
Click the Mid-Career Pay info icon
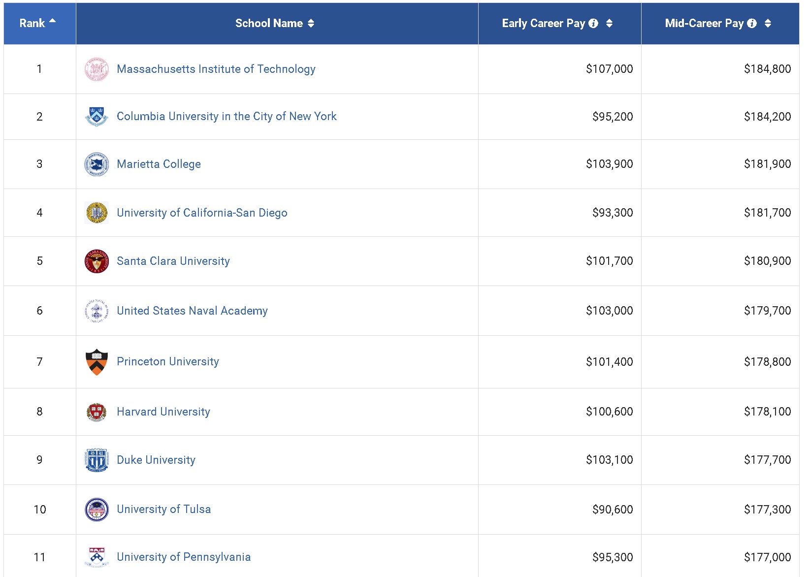(x=752, y=23)
